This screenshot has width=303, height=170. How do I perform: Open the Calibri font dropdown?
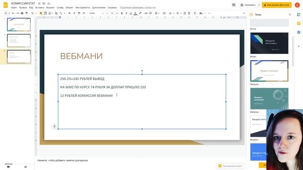[96, 13]
